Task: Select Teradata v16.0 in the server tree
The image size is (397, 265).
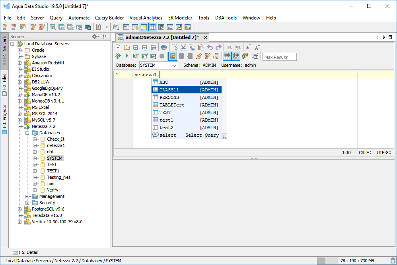Action: (47, 215)
